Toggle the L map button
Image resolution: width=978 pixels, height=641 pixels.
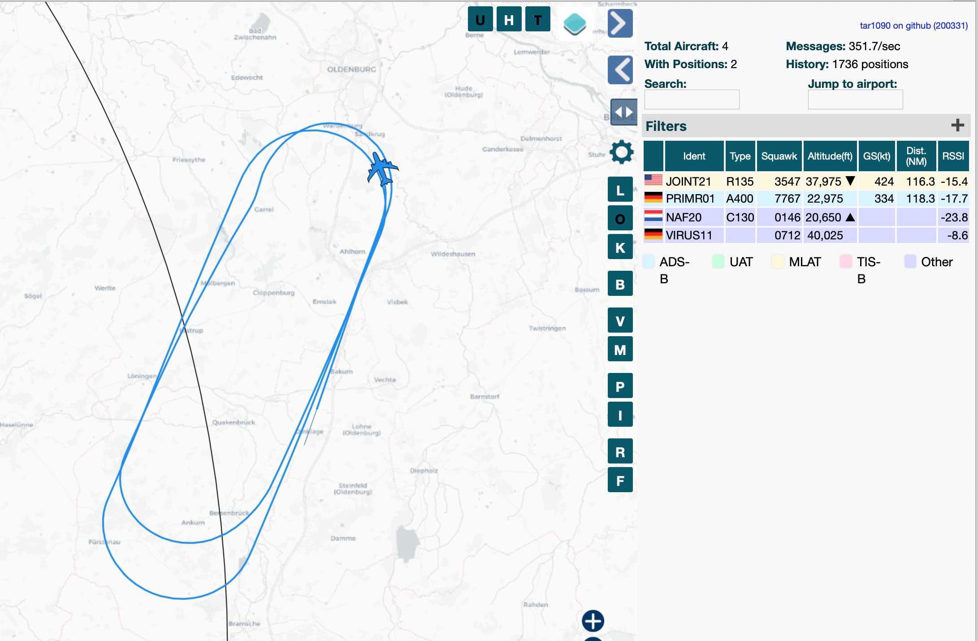[620, 190]
